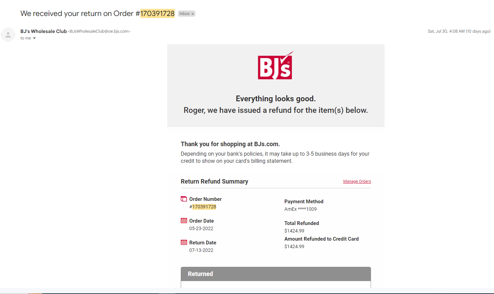Click the Order Date label

point(201,221)
